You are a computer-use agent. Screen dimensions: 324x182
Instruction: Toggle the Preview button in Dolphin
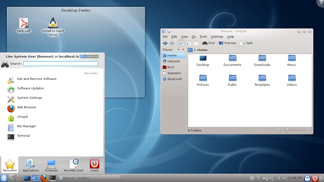(x=227, y=43)
